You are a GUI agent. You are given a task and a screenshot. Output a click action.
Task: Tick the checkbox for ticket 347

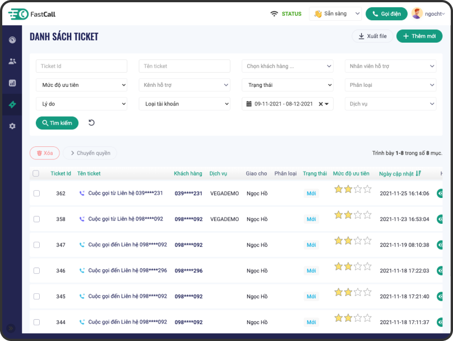tap(36, 245)
